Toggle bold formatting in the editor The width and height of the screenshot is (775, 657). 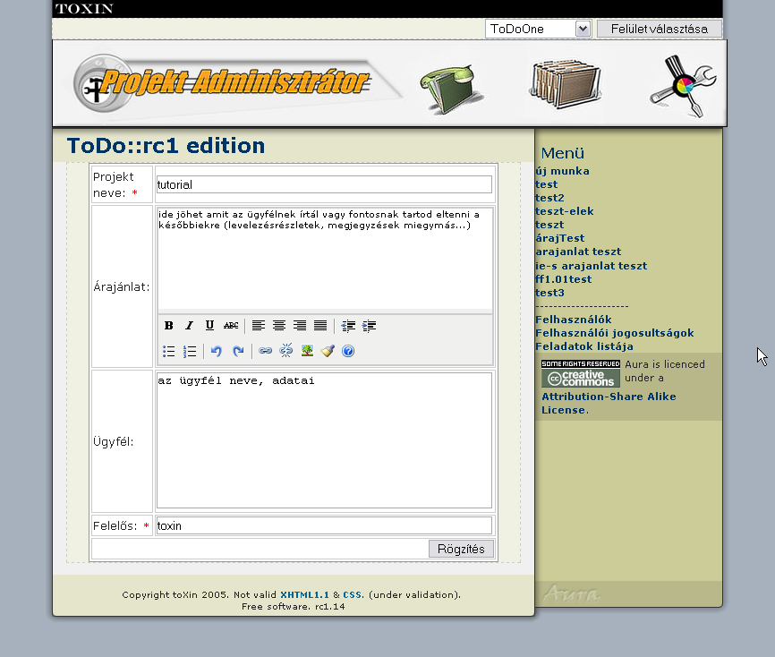(x=169, y=326)
